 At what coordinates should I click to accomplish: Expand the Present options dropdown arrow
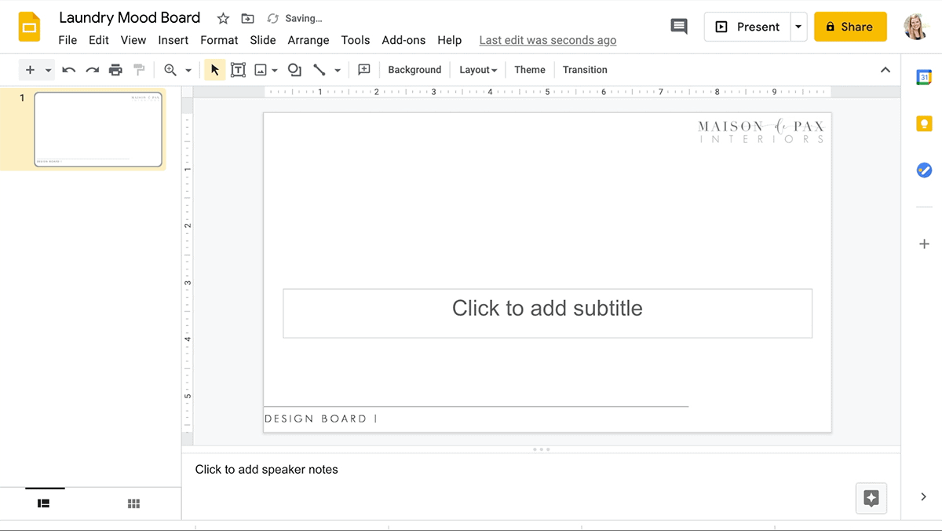(x=798, y=27)
